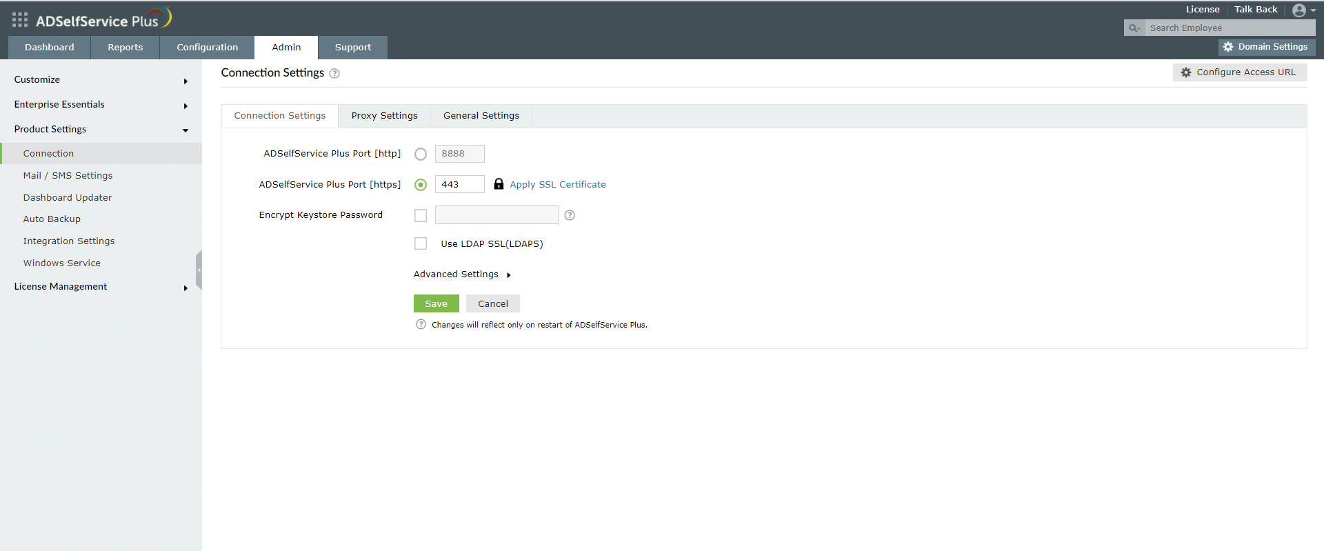Click the Cancel button
This screenshot has width=1324, height=551.
493,303
